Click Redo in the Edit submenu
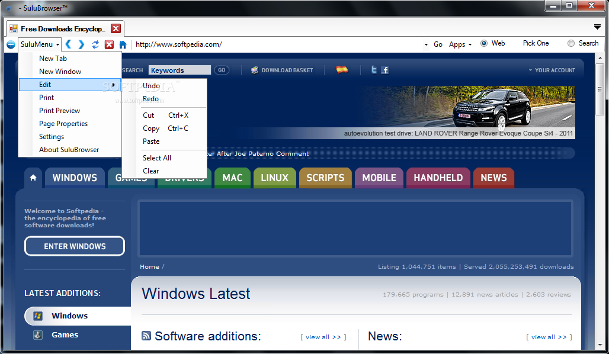Screen dimensions: 609x354 (164, 99)
